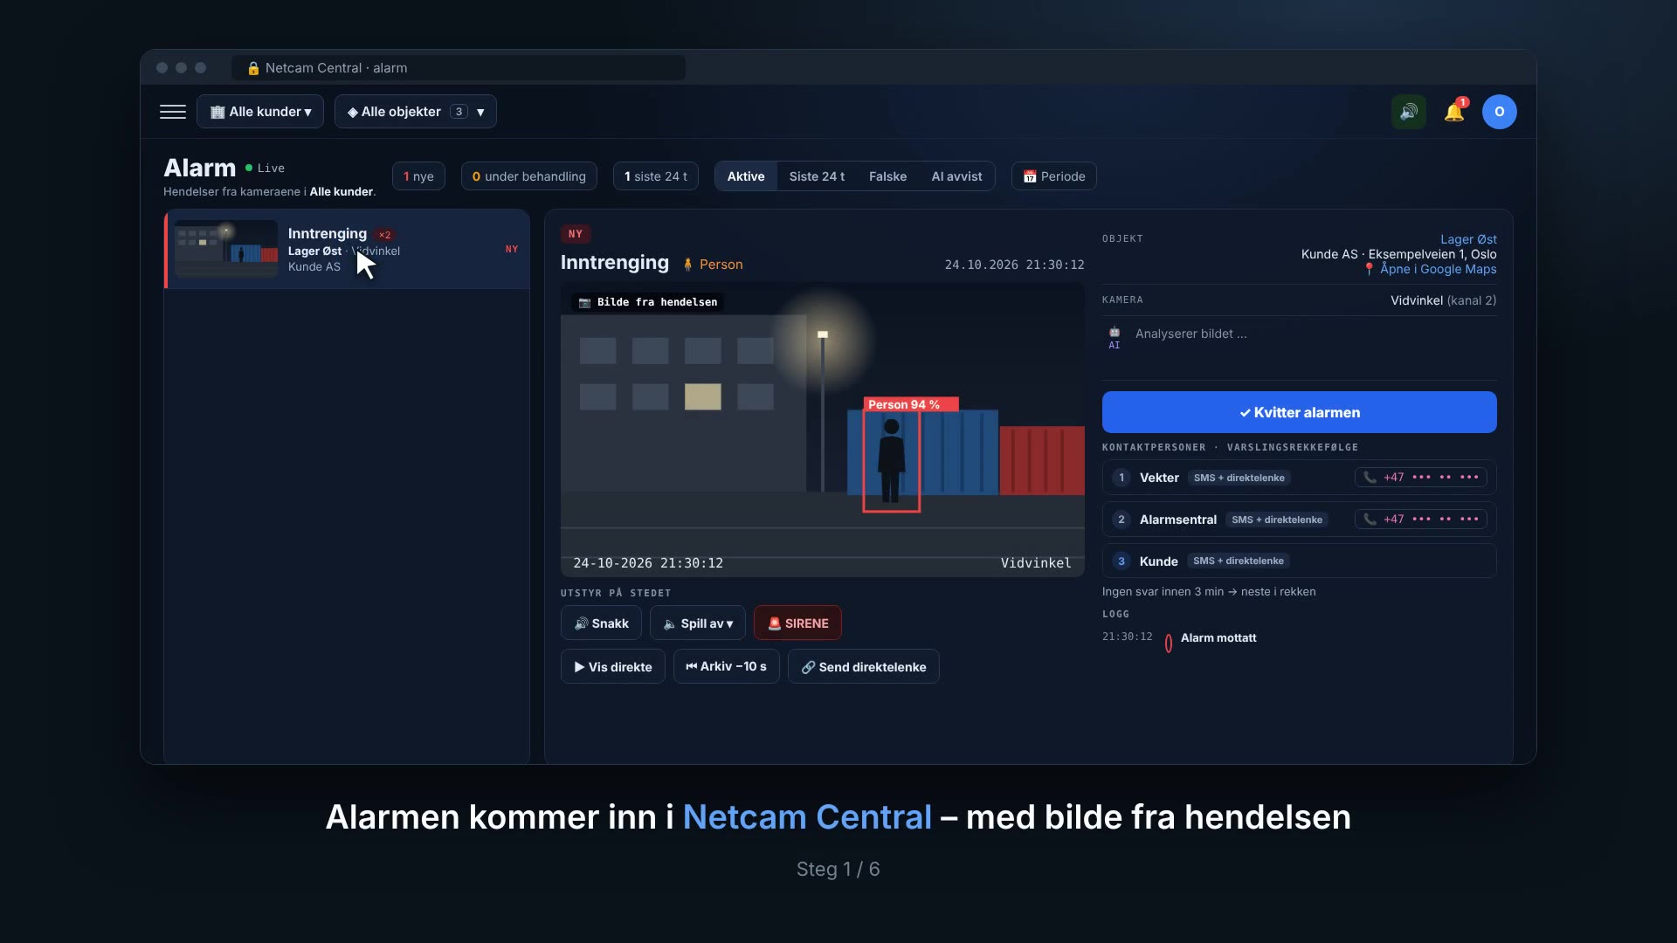This screenshot has height=943, width=1677.
Task: Call the Alarmsentral phone number
Action: (1422, 520)
